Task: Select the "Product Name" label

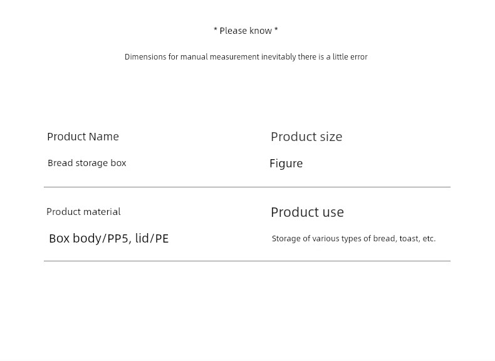Action: click(x=83, y=137)
